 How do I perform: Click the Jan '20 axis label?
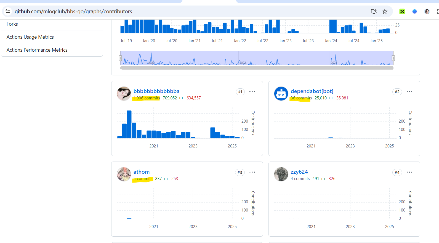[x=149, y=41]
